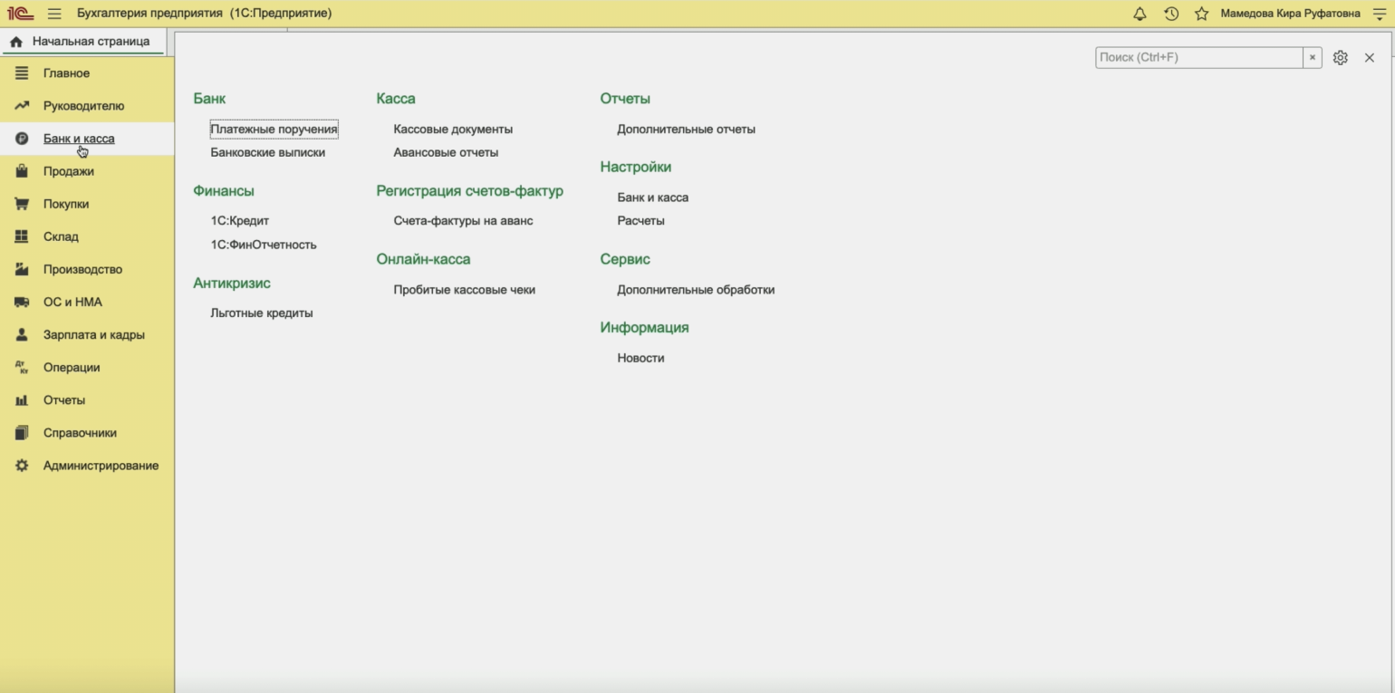
Task: Click the Операции Дт/Кт icon
Action: (x=22, y=368)
